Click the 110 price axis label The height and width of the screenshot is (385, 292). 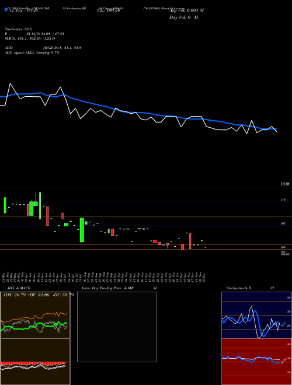pyautogui.click(x=283, y=200)
